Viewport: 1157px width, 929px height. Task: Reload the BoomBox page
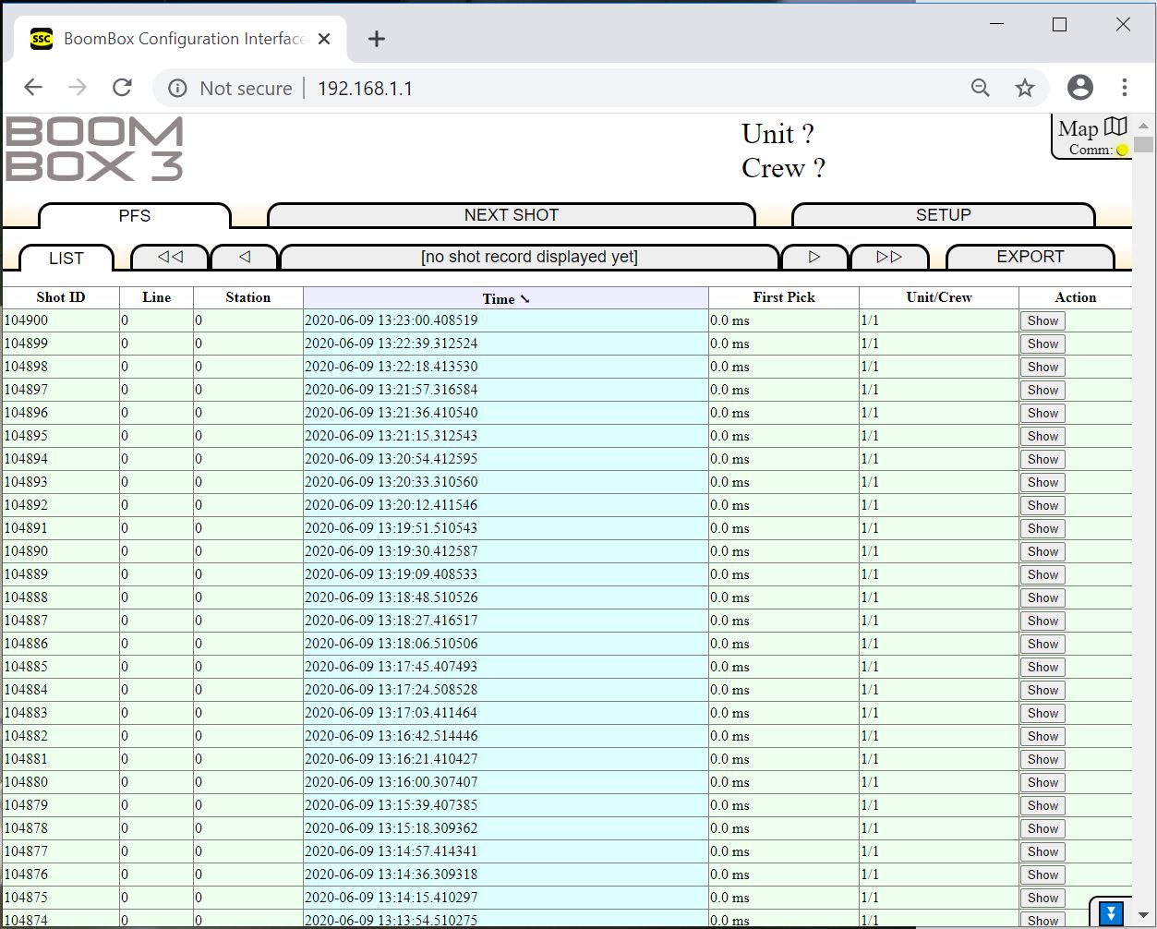[x=122, y=88]
